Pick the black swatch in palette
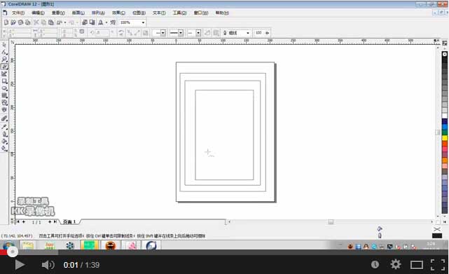The height and width of the screenshot is (274, 449). click(444, 60)
